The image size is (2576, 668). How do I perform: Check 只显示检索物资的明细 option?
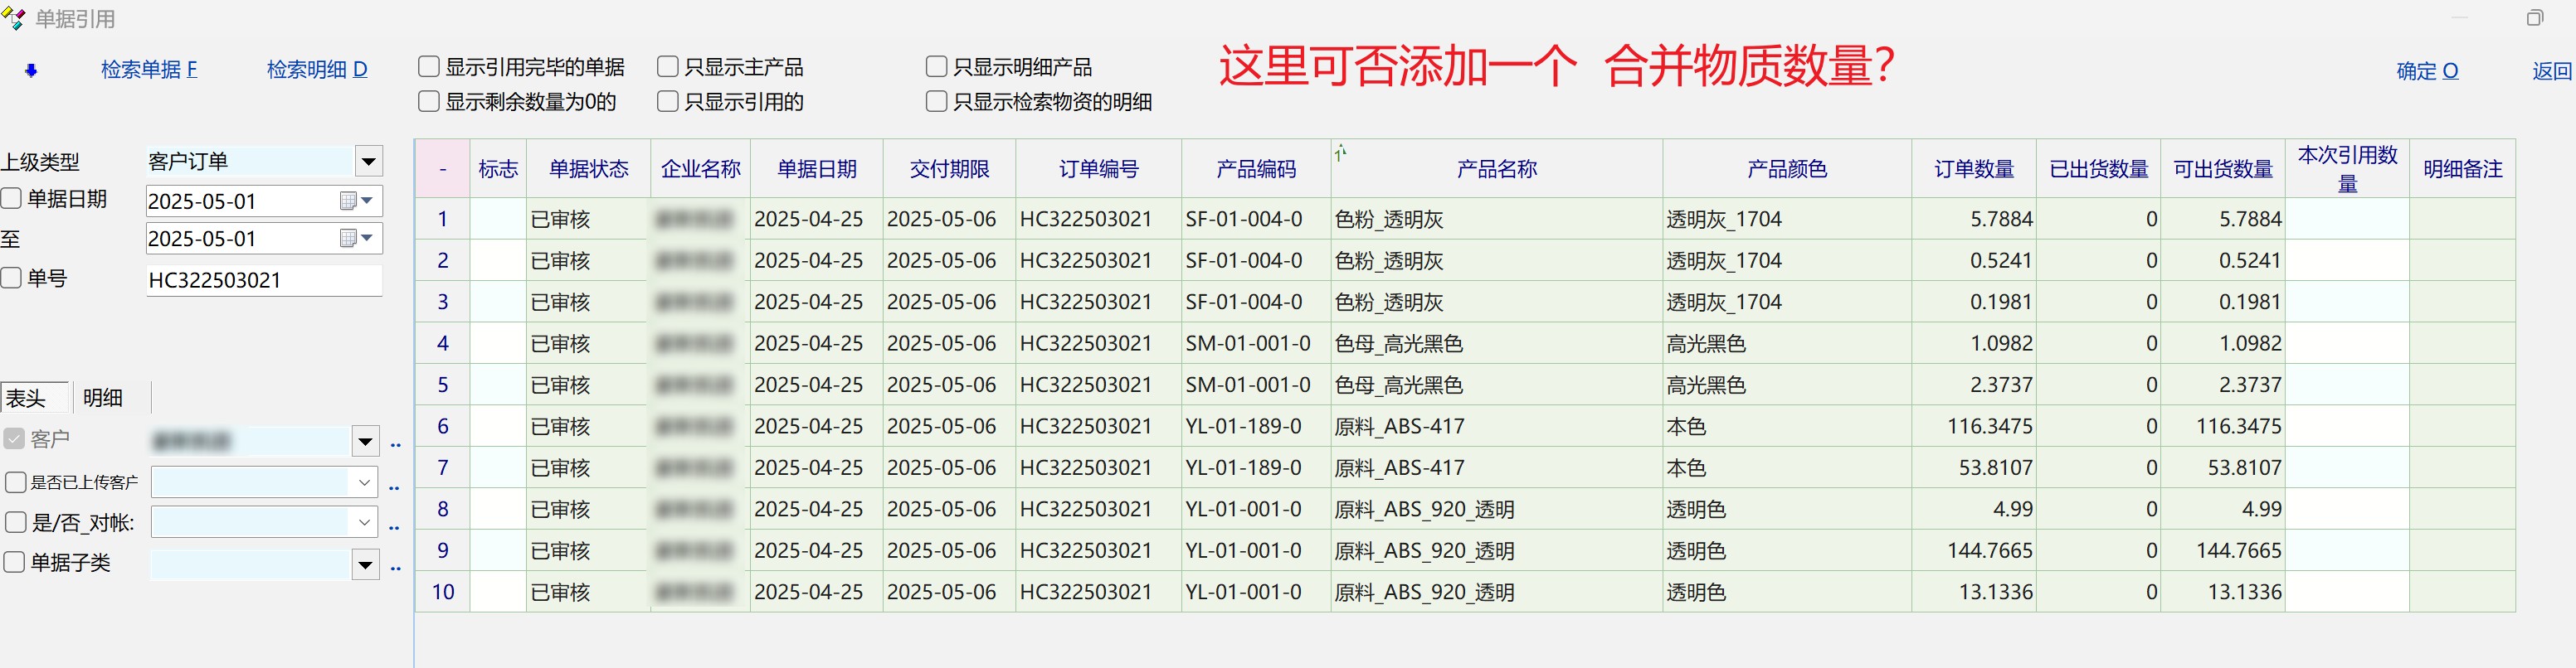[937, 102]
